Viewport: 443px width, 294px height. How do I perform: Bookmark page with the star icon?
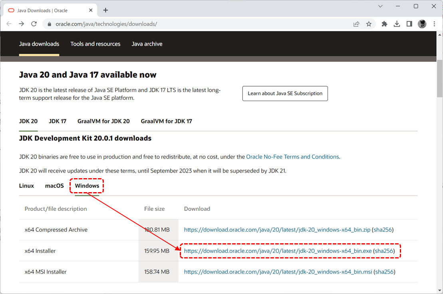[369, 24]
